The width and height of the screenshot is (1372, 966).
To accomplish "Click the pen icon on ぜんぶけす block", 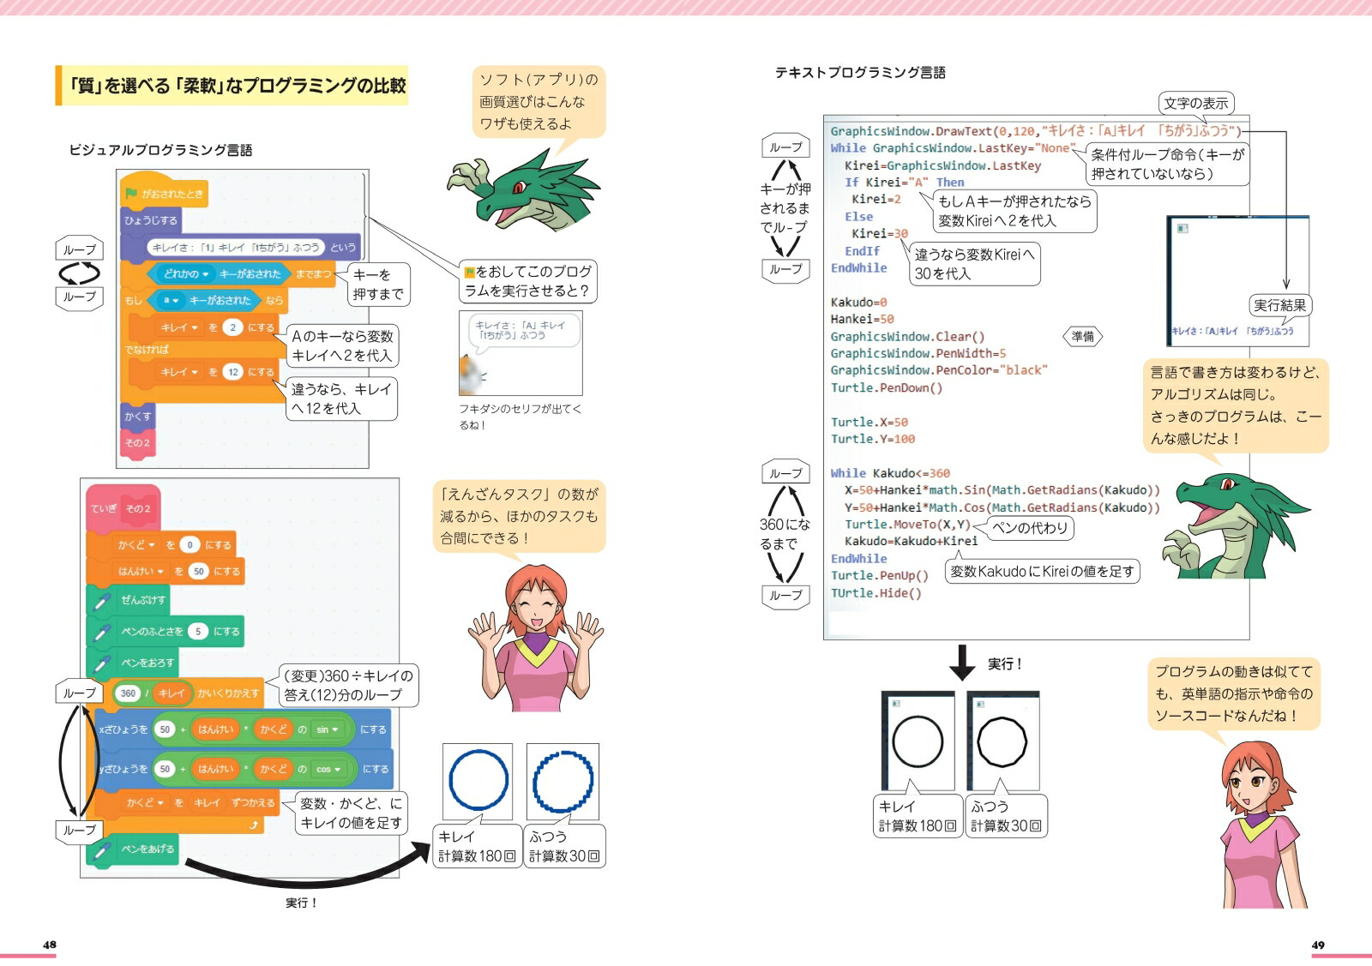I will 101,601.
